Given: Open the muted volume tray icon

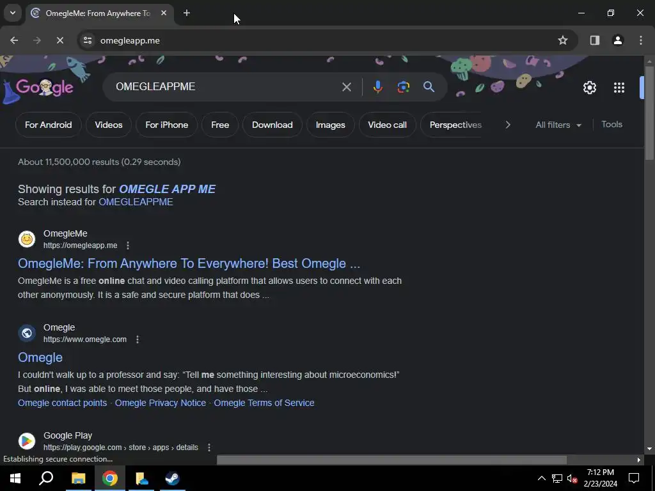Looking at the screenshot, I should (572, 478).
